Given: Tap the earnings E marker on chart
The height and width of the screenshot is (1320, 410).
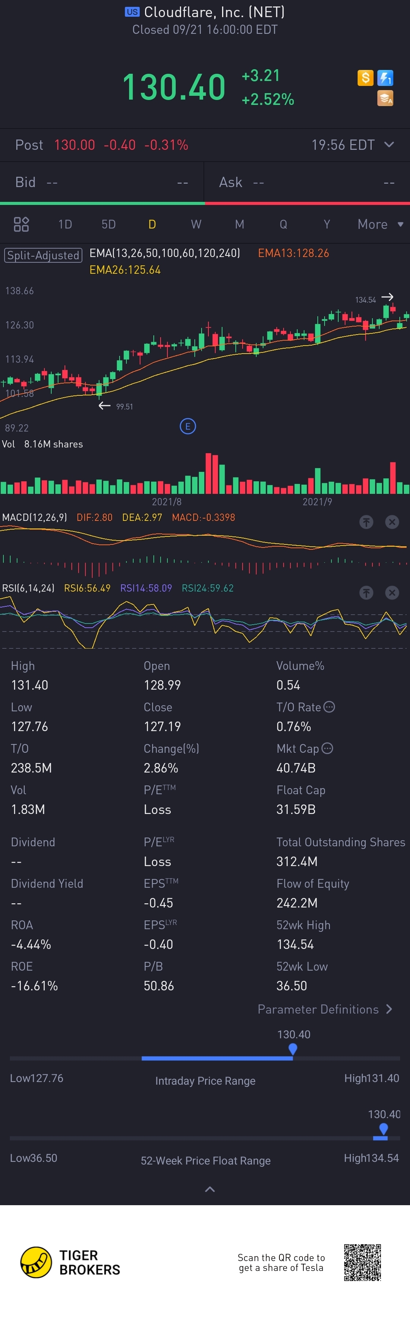Looking at the screenshot, I should 188,426.
